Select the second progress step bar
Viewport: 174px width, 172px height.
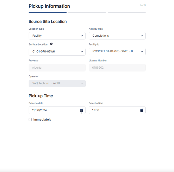click(87, 12)
